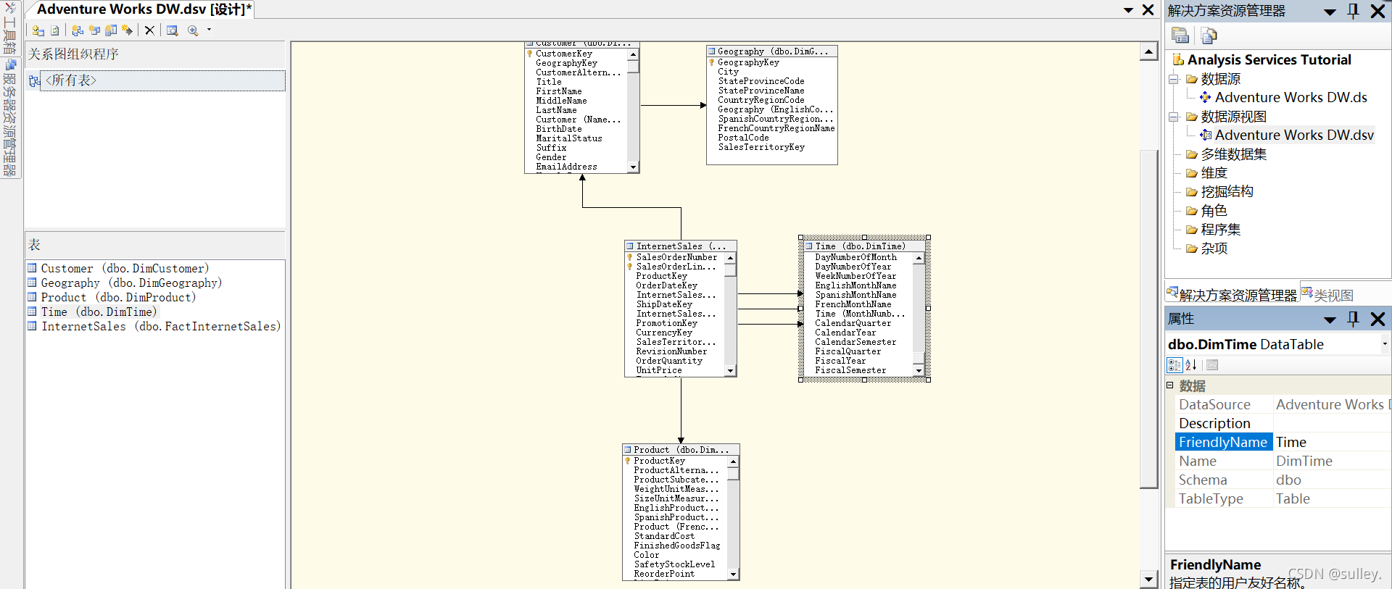The width and height of the screenshot is (1392, 589).
Task: Select the 杂项 folder
Action: click(1214, 248)
